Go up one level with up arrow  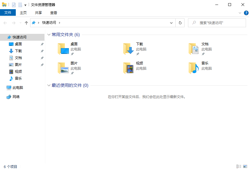click(26, 23)
